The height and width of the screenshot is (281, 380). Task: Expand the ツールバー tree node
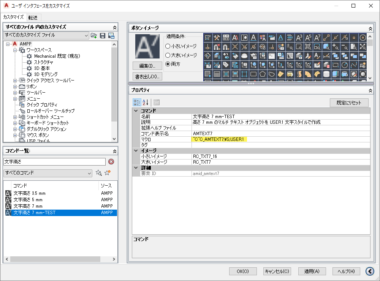15,93
